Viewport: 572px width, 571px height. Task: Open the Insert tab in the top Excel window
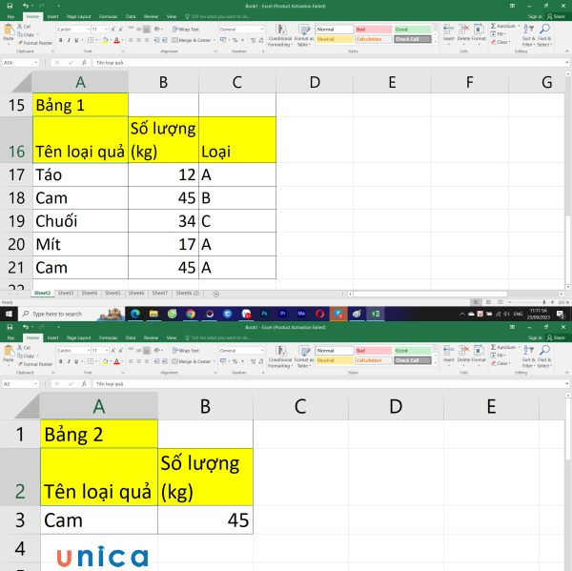[52, 16]
